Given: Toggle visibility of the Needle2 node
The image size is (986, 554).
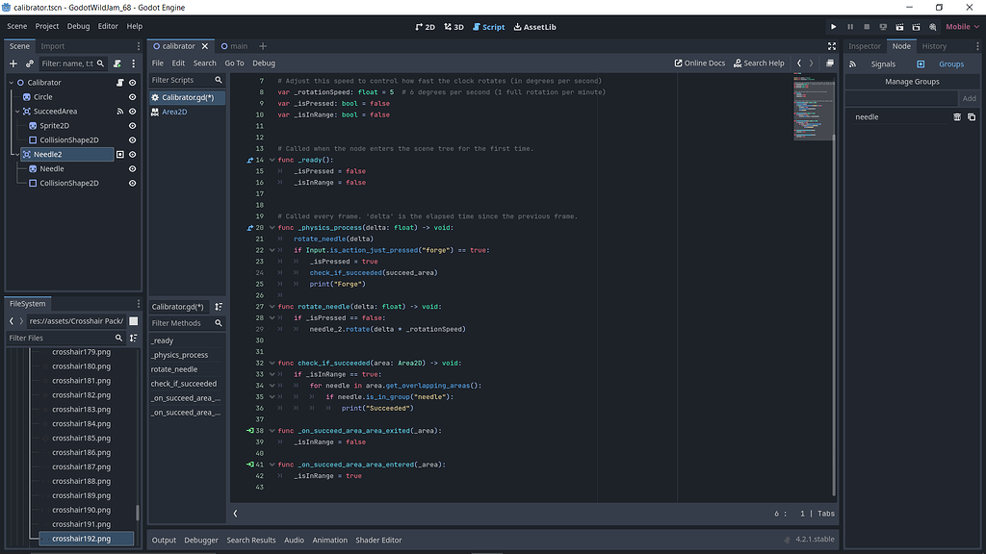Looking at the screenshot, I should tap(133, 154).
